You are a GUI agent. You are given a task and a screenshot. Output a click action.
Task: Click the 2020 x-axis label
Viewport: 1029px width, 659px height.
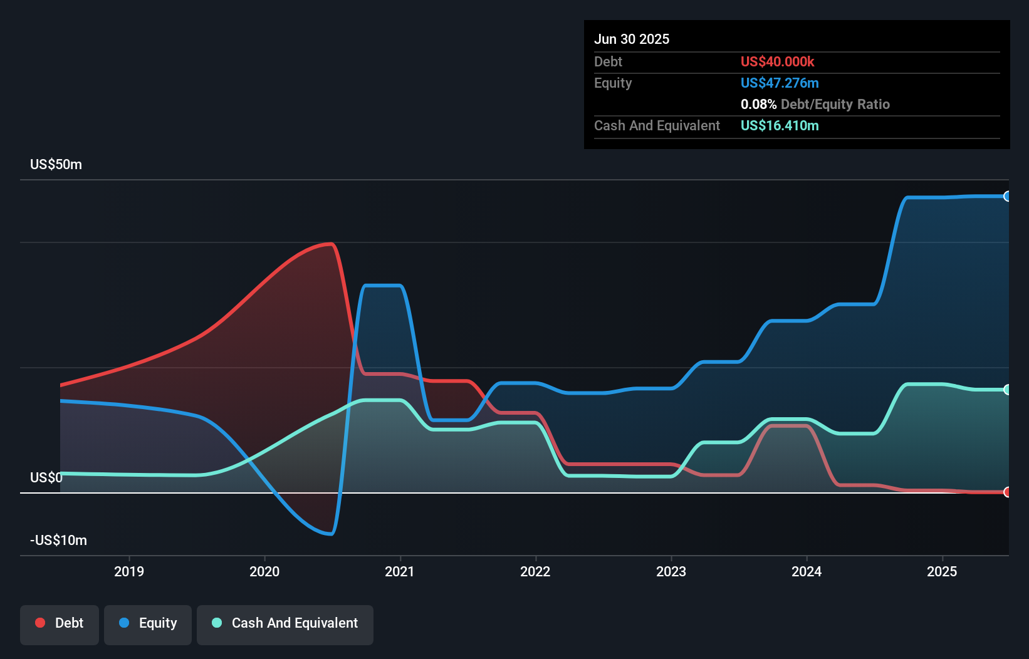point(264,571)
